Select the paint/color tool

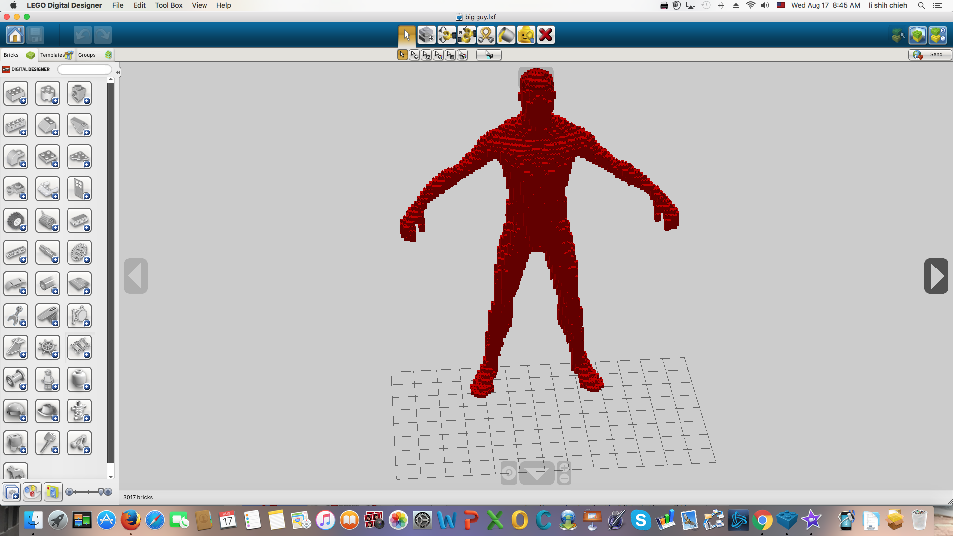point(507,35)
